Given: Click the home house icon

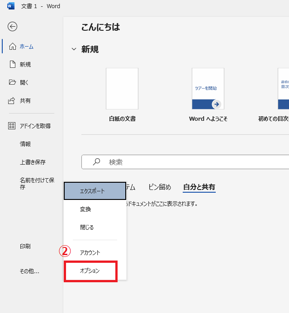Looking at the screenshot, I should pyautogui.click(x=13, y=46).
